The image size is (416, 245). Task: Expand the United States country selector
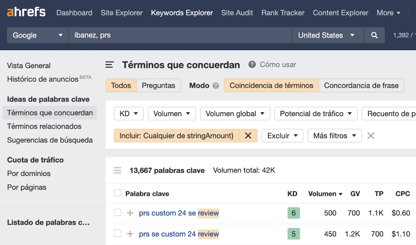click(328, 35)
